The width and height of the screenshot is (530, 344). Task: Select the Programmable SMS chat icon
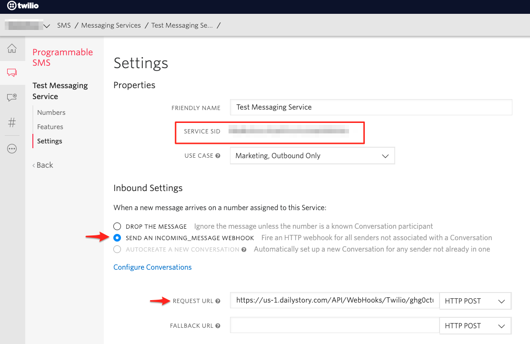pyautogui.click(x=12, y=72)
